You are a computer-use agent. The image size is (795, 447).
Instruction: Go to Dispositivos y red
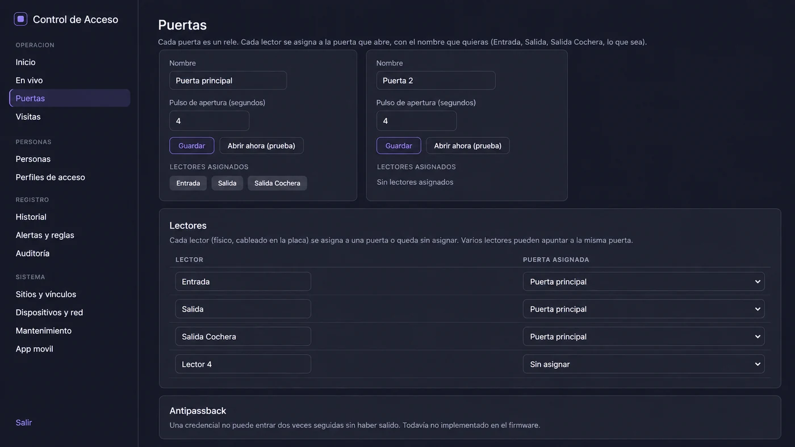pyautogui.click(x=49, y=312)
